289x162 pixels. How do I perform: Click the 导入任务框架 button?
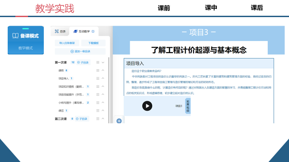(67, 43)
